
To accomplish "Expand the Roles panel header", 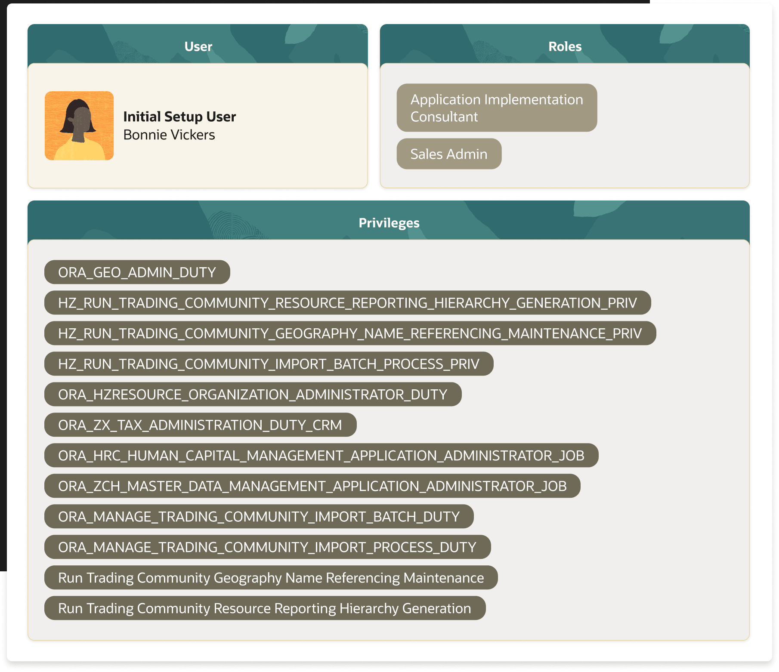I will pos(565,46).
